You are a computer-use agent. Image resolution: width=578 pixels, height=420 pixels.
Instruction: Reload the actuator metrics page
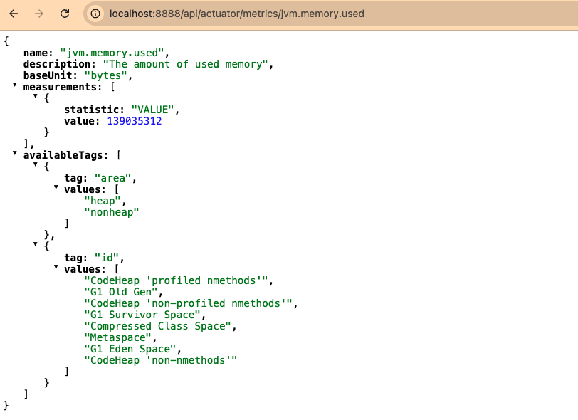(x=65, y=14)
